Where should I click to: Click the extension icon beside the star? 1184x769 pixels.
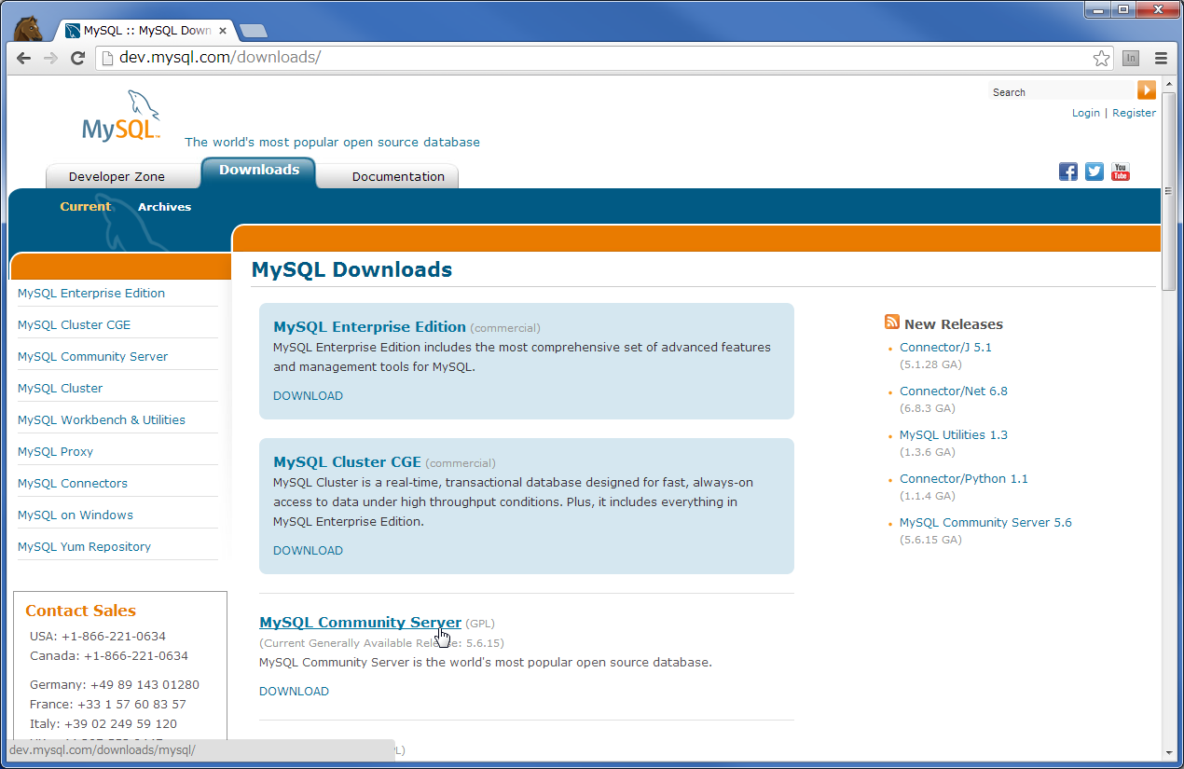tap(1131, 58)
